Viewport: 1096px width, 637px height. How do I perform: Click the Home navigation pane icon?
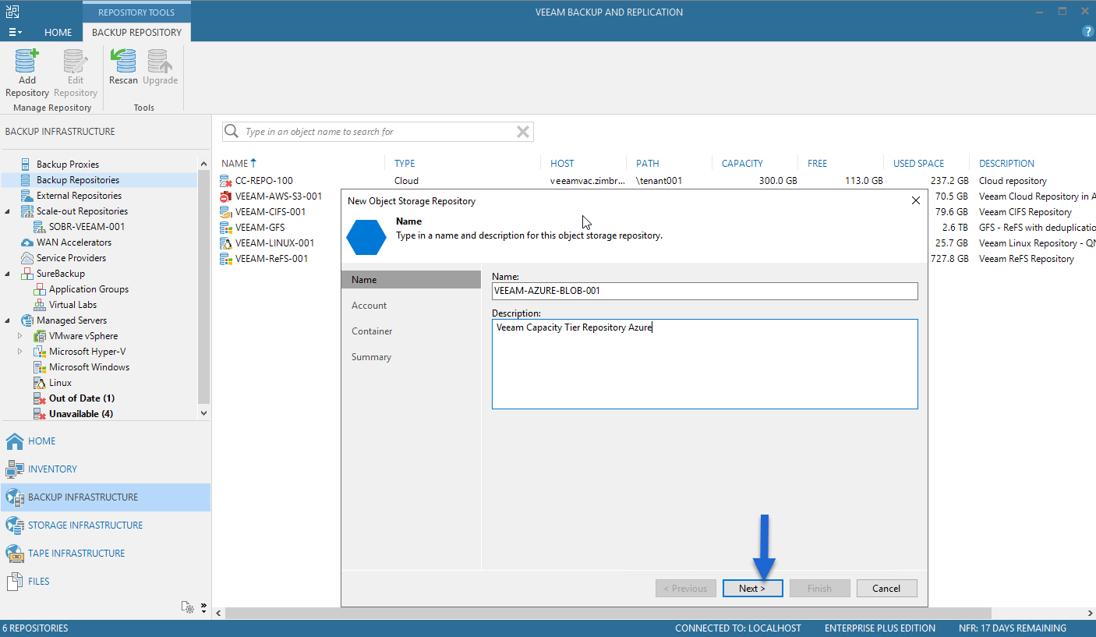(15, 441)
